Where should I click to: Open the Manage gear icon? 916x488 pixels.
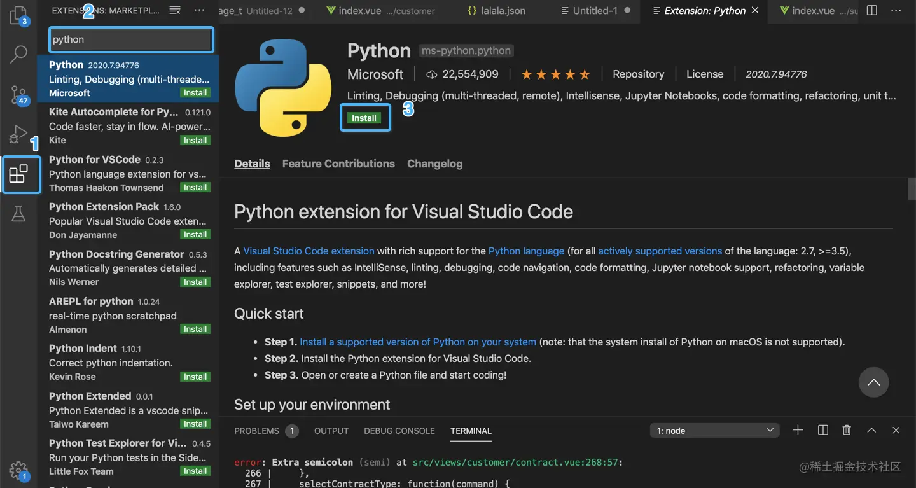coord(18,471)
